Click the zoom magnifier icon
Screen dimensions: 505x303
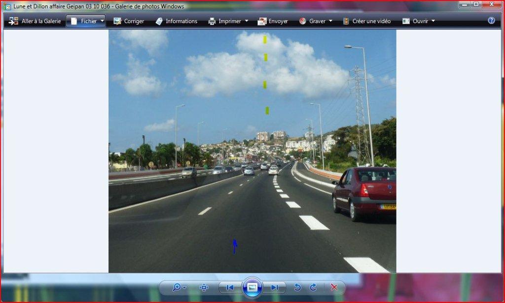pyautogui.click(x=177, y=287)
